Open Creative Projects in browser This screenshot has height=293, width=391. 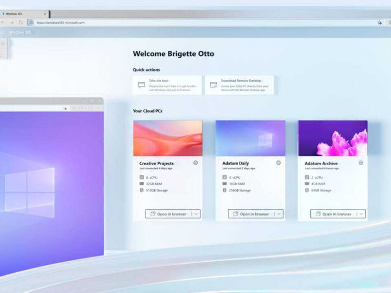(x=169, y=214)
